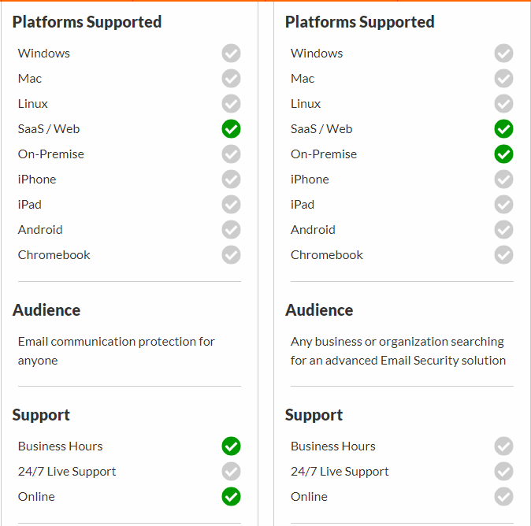This screenshot has width=531, height=526.
Task: Click the gray Online checkmark in right column
Action: click(x=503, y=497)
